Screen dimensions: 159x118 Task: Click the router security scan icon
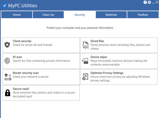(x=8, y=77)
